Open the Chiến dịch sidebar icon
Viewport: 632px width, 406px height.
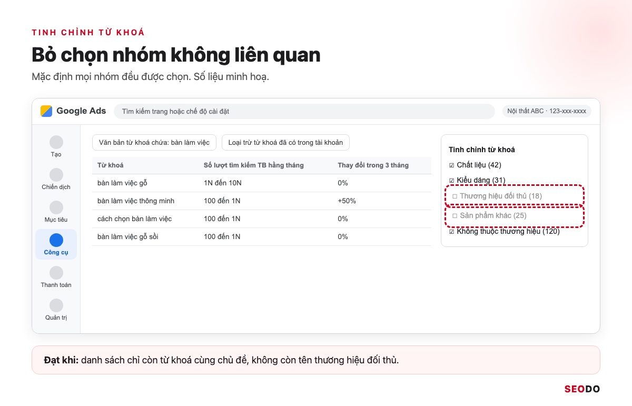point(56,175)
